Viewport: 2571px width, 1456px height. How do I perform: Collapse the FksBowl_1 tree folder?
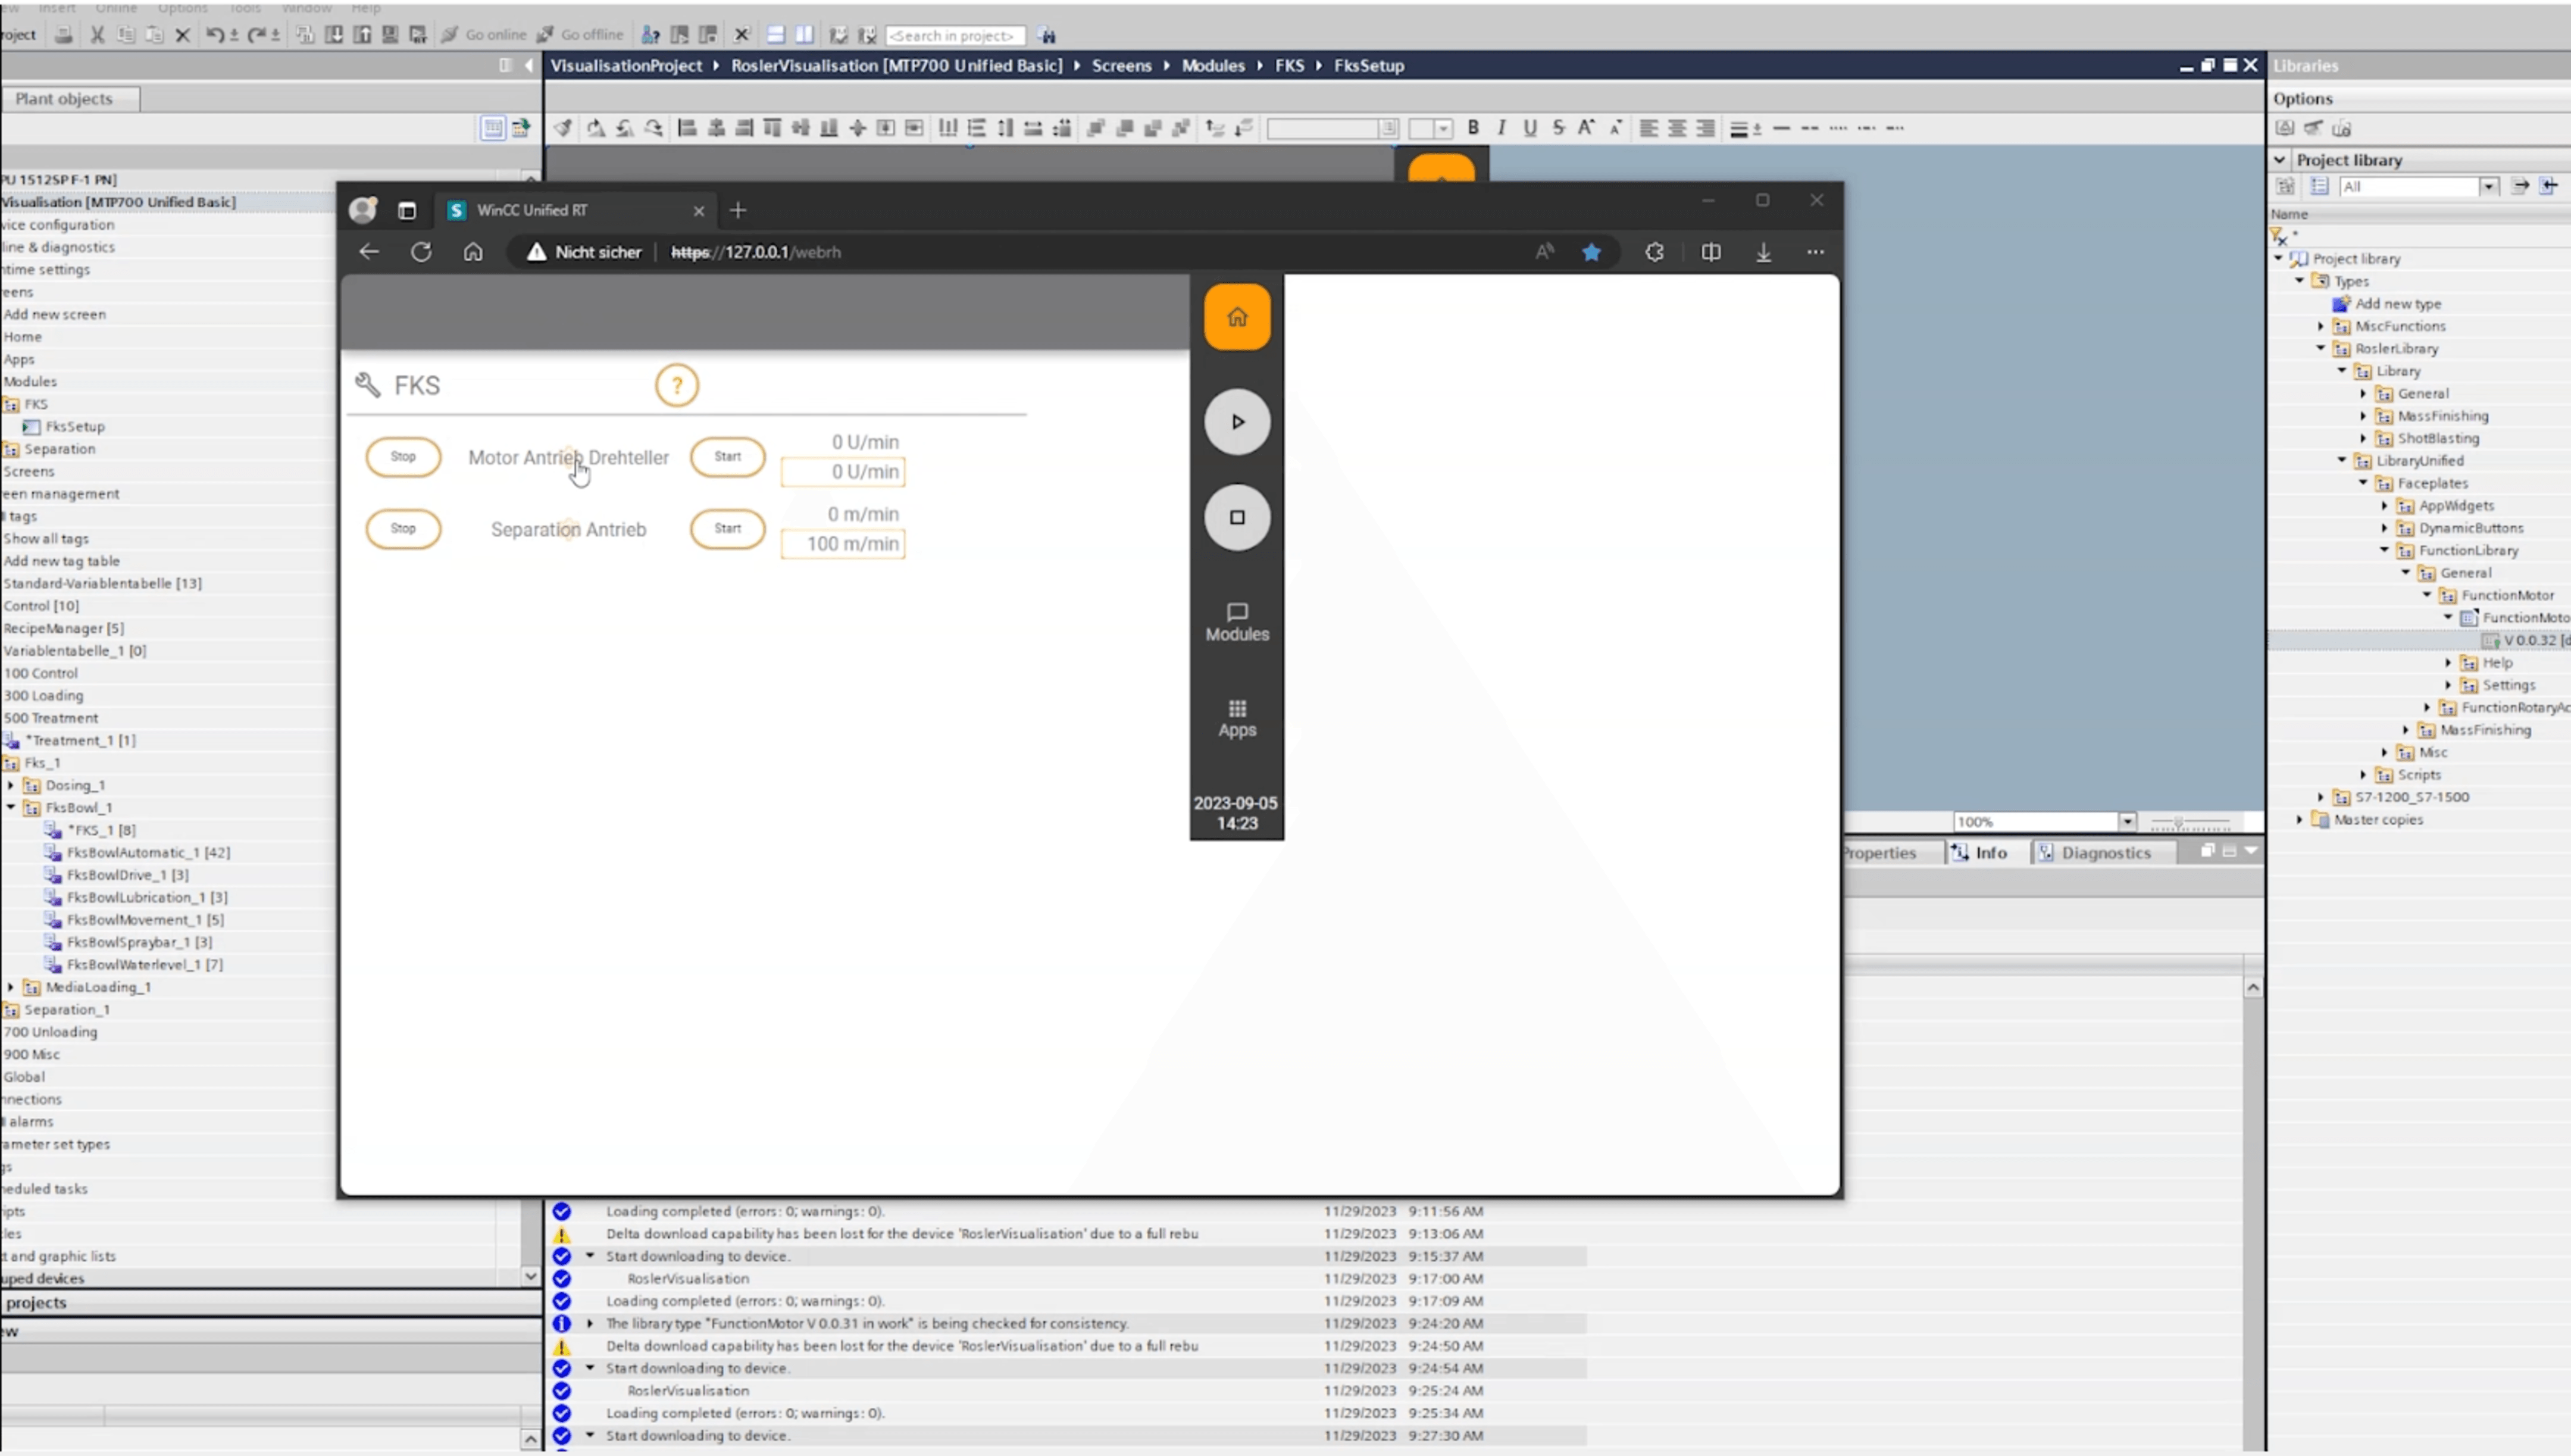coord(11,807)
